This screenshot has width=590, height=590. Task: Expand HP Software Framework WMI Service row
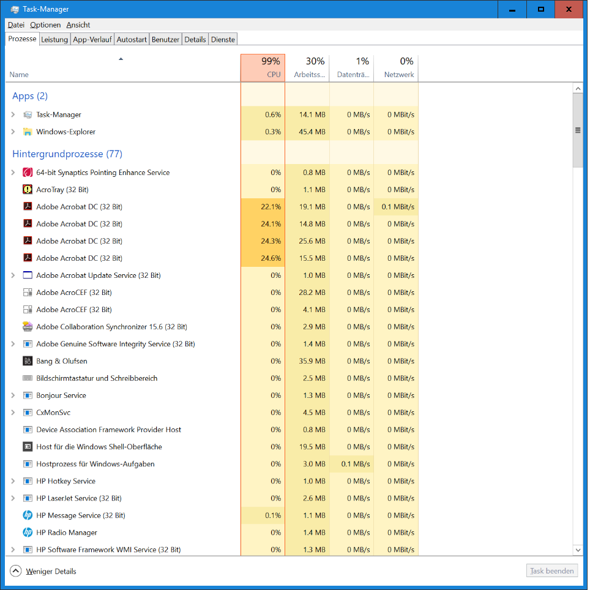(x=13, y=550)
